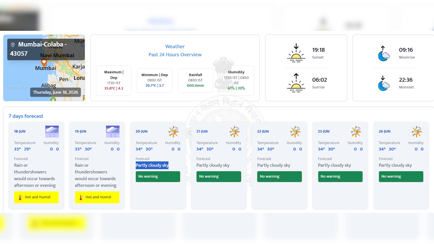Click the No warning badge on the 23-JUN card
434x244 pixels.
[x=340, y=177]
